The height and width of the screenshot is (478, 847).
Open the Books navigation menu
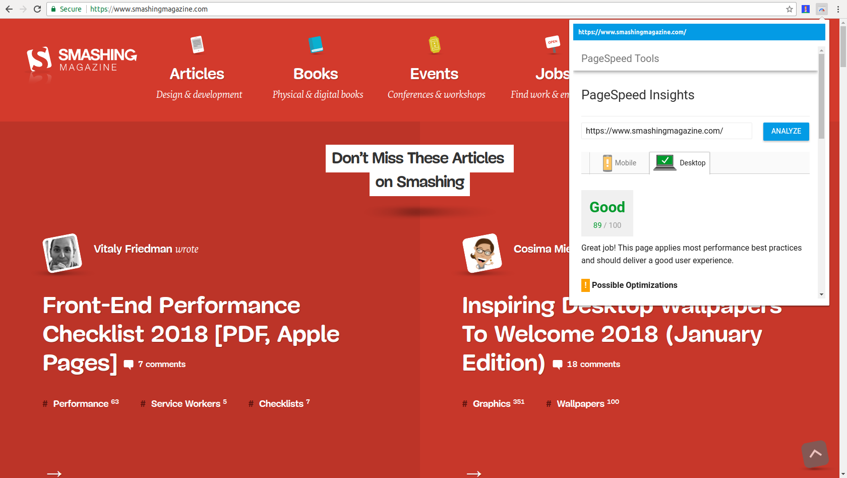[x=316, y=74]
